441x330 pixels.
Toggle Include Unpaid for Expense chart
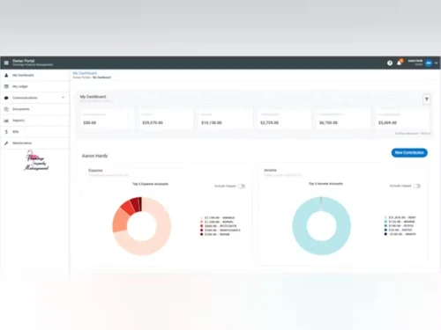click(242, 186)
